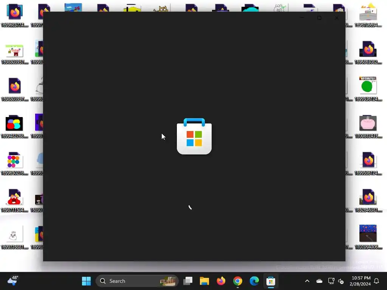This screenshot has width=387, height=290.
Task: Select the dotted grid file 1699650276...
Action: [15, 163]
